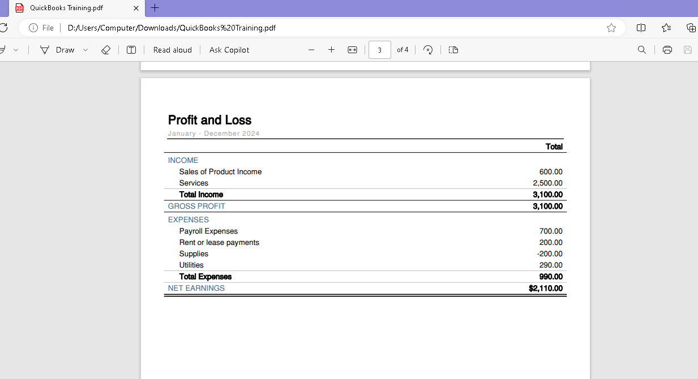
Task: Click the PDF file icon on the tab
Action: (20, 8)
